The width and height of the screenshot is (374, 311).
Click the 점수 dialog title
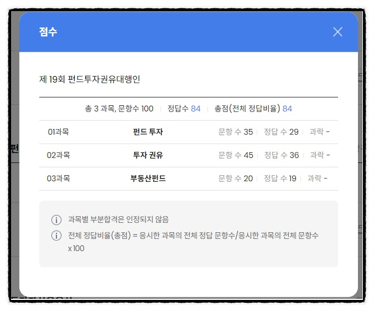(x=48, y=32)
